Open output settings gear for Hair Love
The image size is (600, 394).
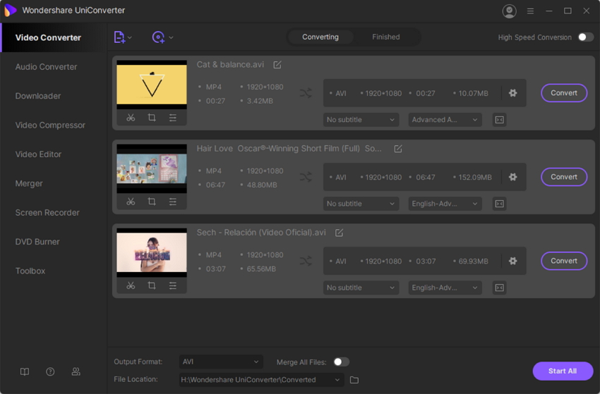coord(512,177)
